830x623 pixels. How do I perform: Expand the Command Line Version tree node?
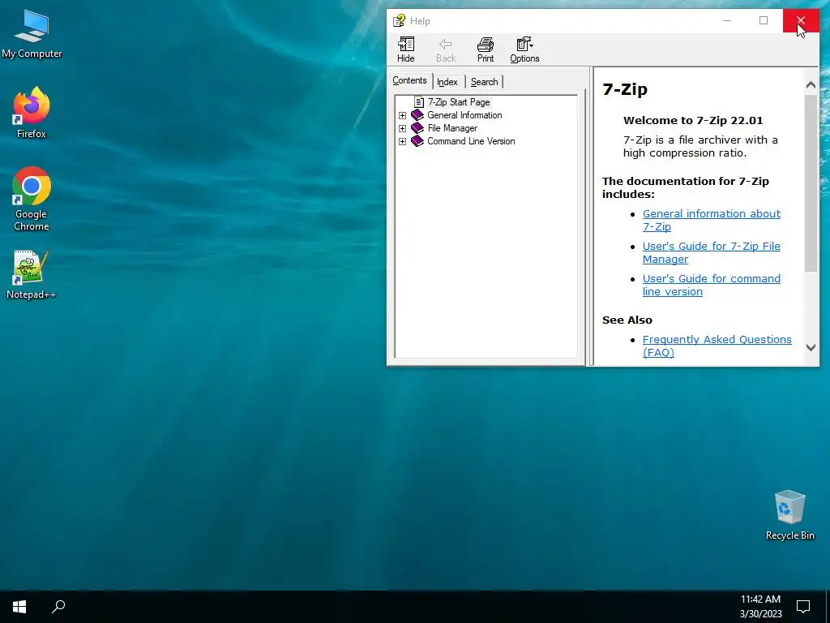click(x=402, y=141)
